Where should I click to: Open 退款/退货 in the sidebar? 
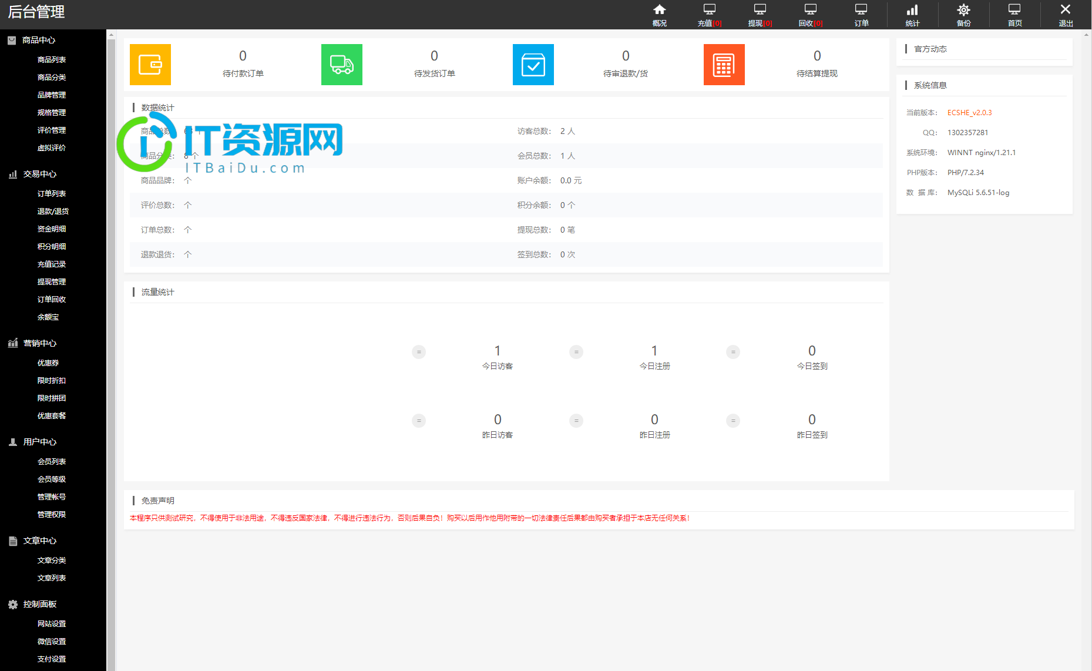coord(53,212)
